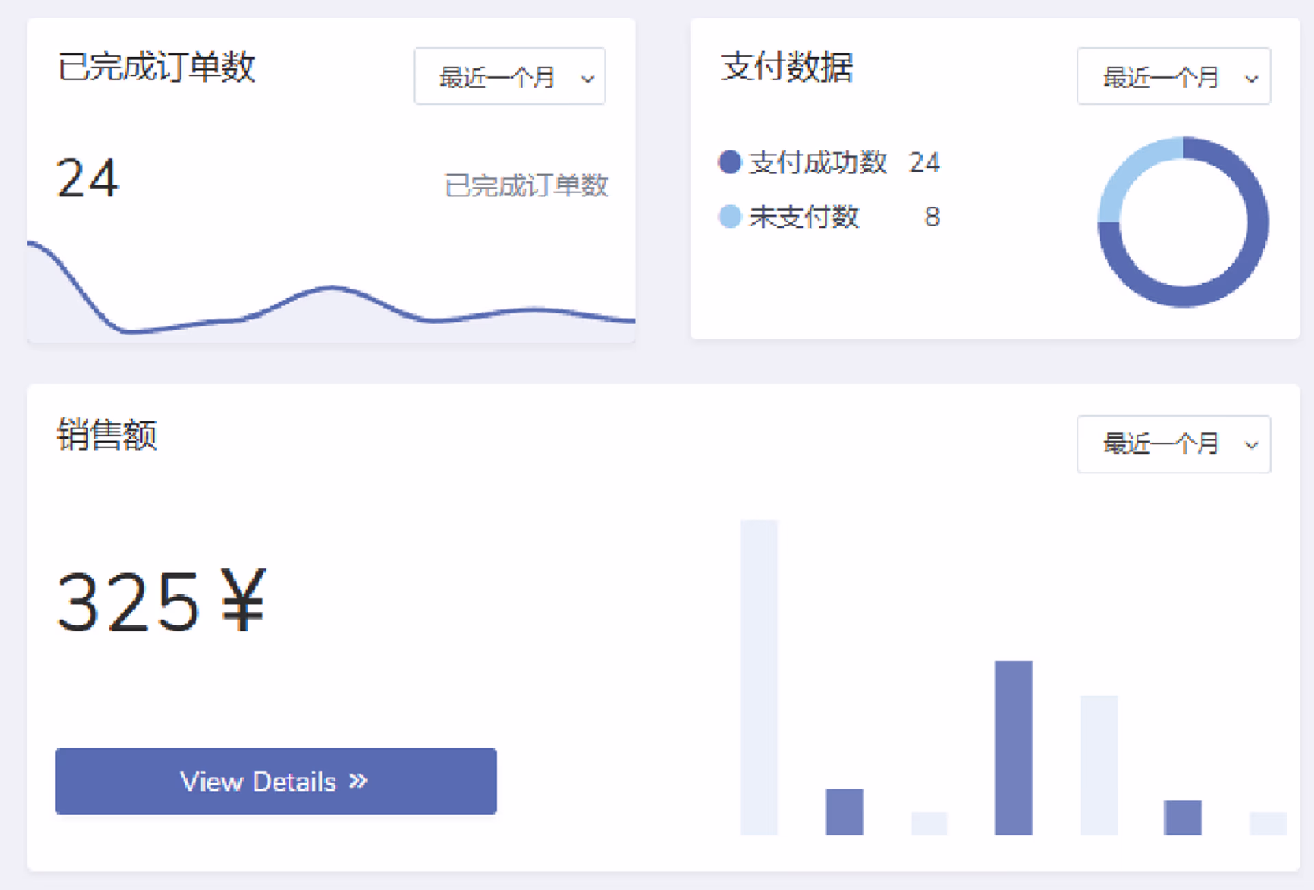The width and height of the screenshot is (1314, 890).
Task: Click the View Details button
Action: [276, 781]
